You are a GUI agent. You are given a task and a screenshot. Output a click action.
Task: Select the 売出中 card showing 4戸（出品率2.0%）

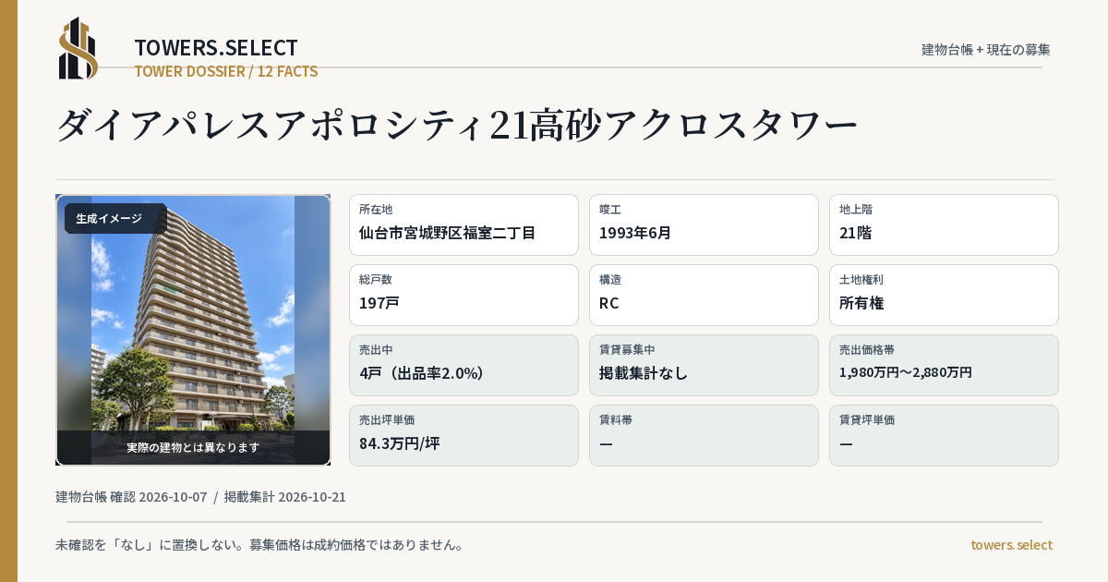click(x=464, y=365)
